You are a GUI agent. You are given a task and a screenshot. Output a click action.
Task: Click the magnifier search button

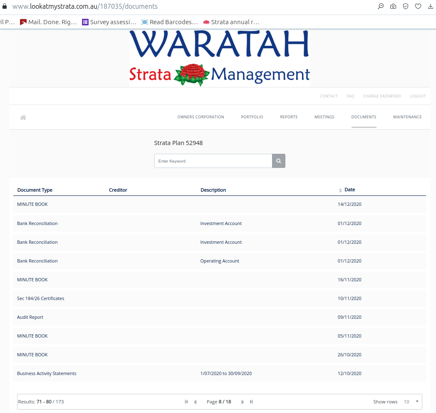pyautogui.click(x=279, y=161)
